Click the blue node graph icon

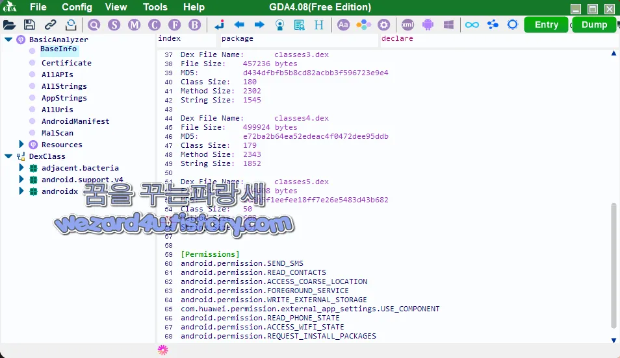pyautogui.click(x=493, y=25)
